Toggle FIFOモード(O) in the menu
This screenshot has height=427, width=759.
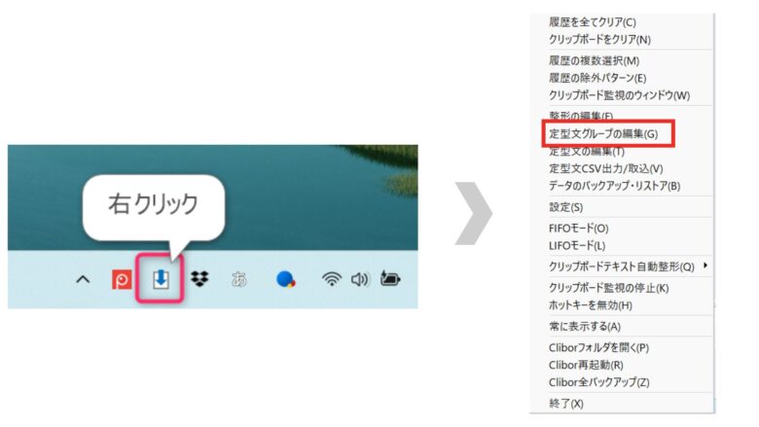578,229
